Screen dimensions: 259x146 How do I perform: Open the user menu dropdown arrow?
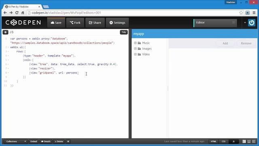point(245,23)
